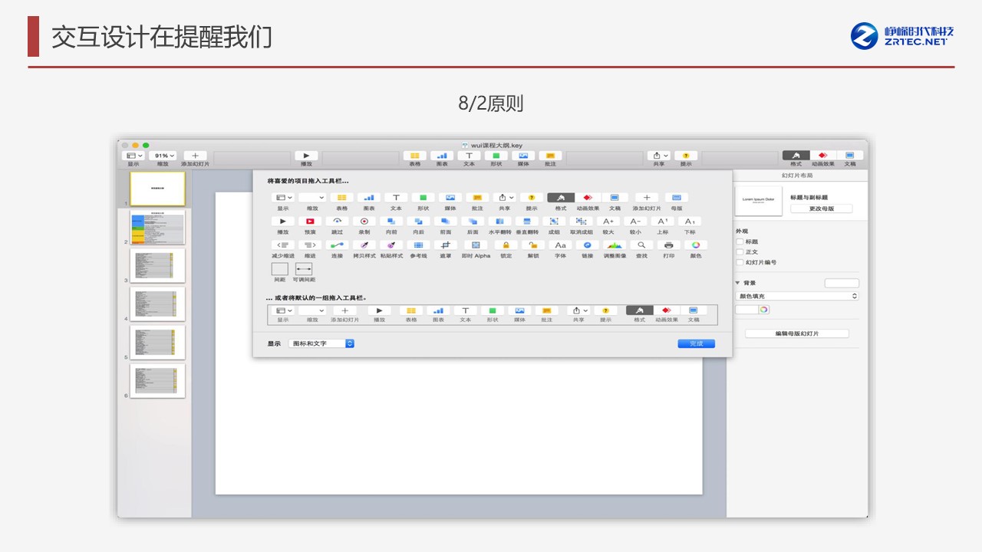Click the 锁定 lock icon in customize palette

pyautogui.click(x=506, y=245)
